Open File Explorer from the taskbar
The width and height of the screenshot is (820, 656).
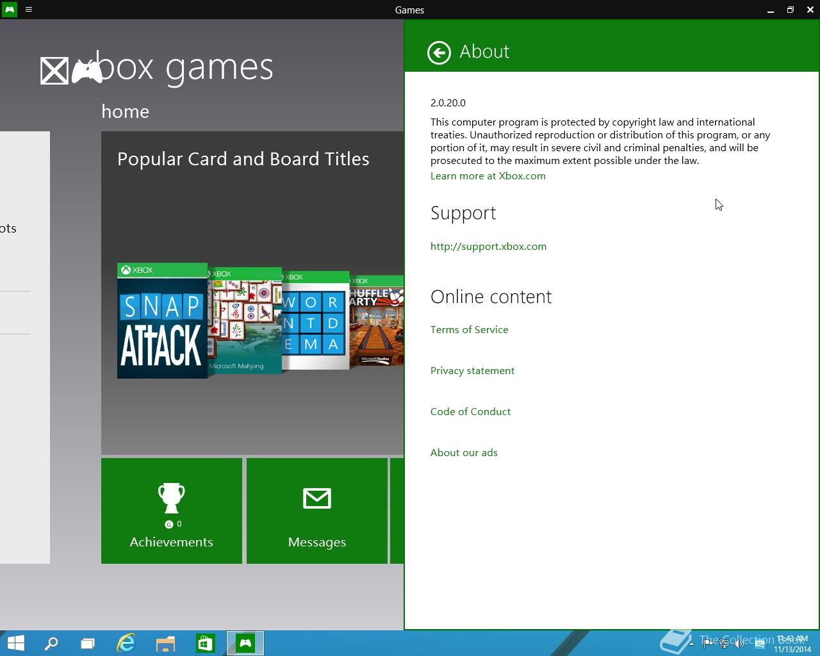coord(165,643)
